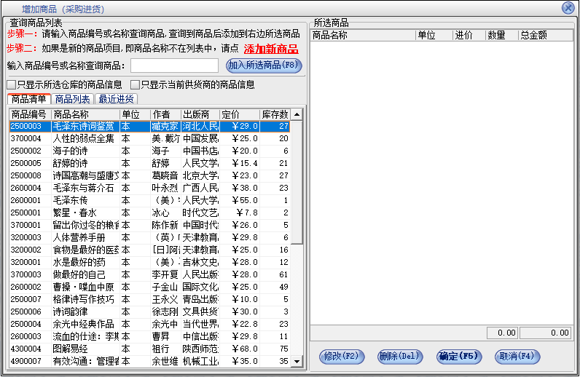The height and width of the screenshot is (377, 580).
Task: Focus the product search input field
Action: (174, 66)
